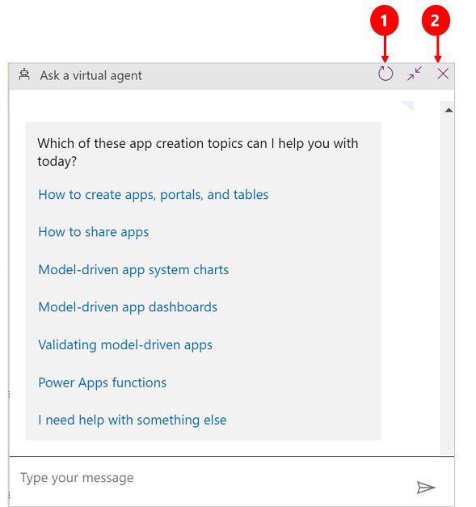Restart the conversation with the circular arrow icon

(x=385, y=74)
